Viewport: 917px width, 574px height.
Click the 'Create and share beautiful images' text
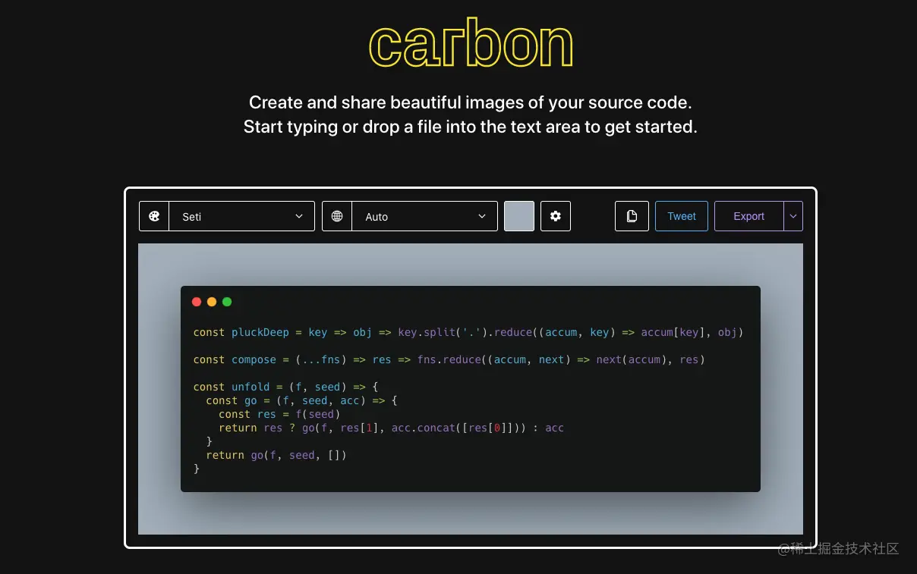point(471,102)
